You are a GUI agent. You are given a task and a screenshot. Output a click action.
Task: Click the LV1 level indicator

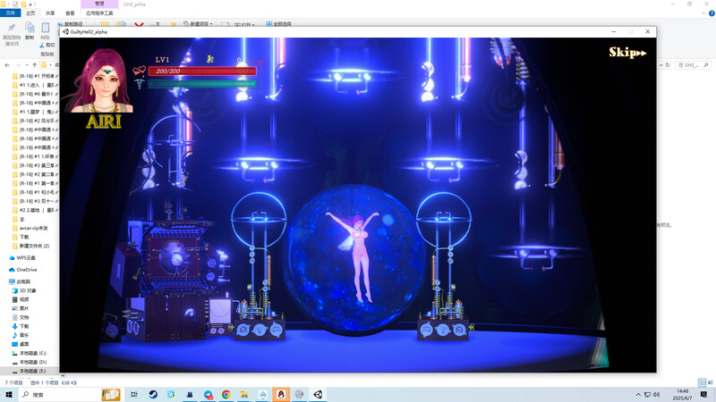(x=162, y=60)
